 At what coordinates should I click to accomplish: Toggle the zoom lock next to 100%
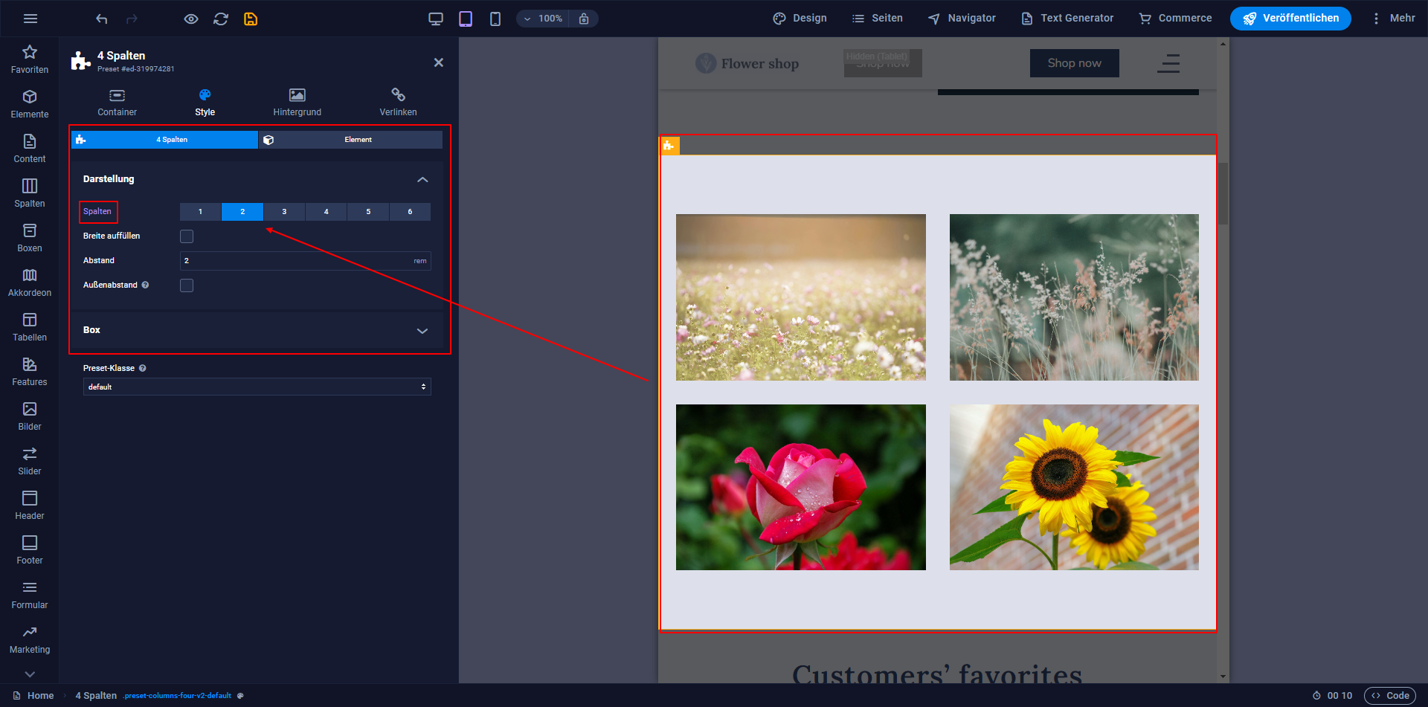[x=585, y=19]
